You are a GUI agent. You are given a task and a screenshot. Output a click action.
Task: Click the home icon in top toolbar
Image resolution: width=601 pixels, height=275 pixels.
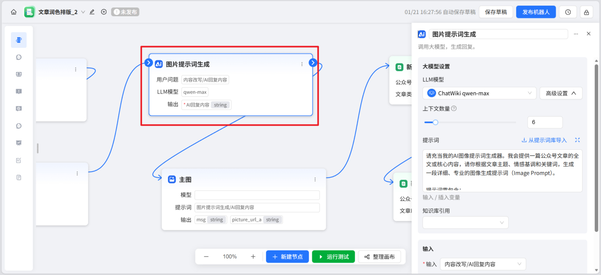tap(14, 12)
